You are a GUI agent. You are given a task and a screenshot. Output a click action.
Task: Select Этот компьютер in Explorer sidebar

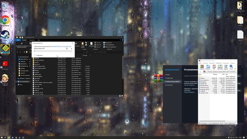[23, 81]
